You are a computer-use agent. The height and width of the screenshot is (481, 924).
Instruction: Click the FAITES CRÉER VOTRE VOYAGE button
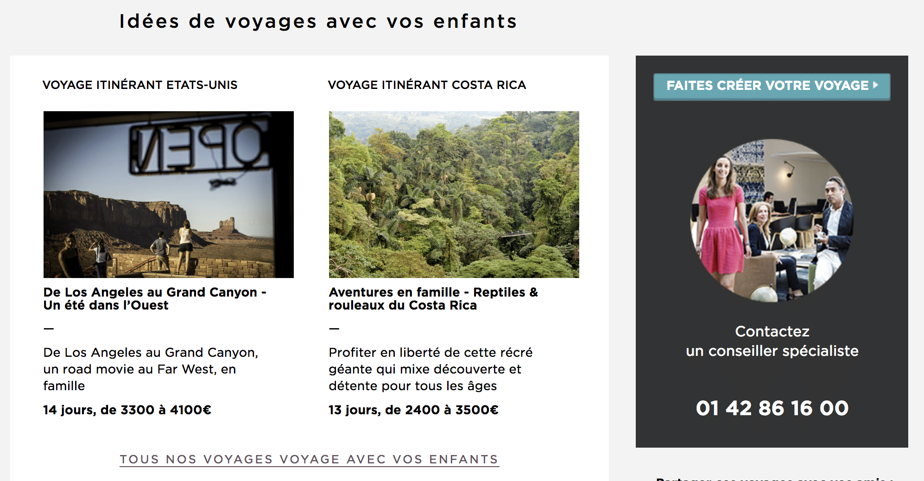point(772,87)
